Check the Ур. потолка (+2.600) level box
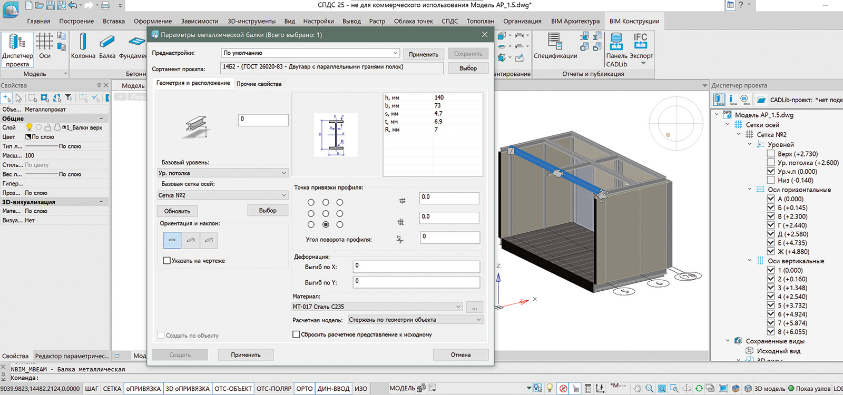The image size is (843, 395). coord(771,163)
